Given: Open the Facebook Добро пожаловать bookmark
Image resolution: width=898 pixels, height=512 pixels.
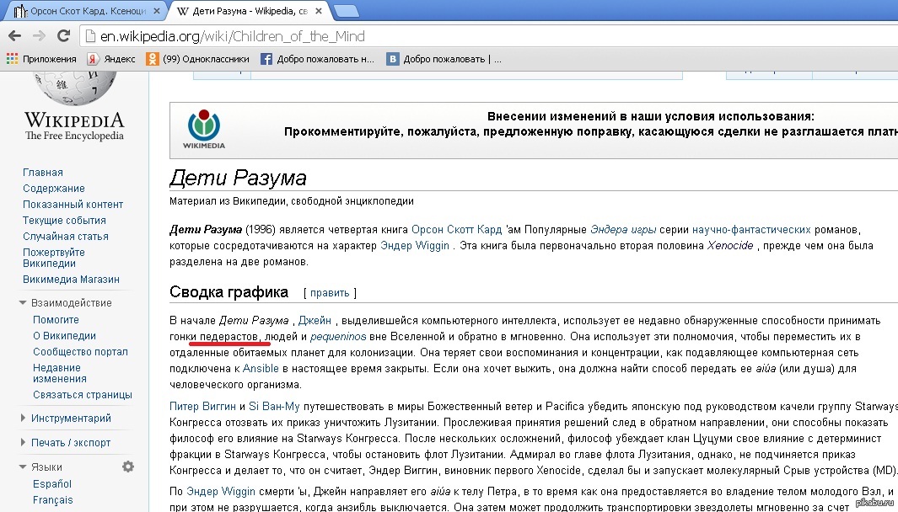Looking at the screenshot, I should click(317, 58).
